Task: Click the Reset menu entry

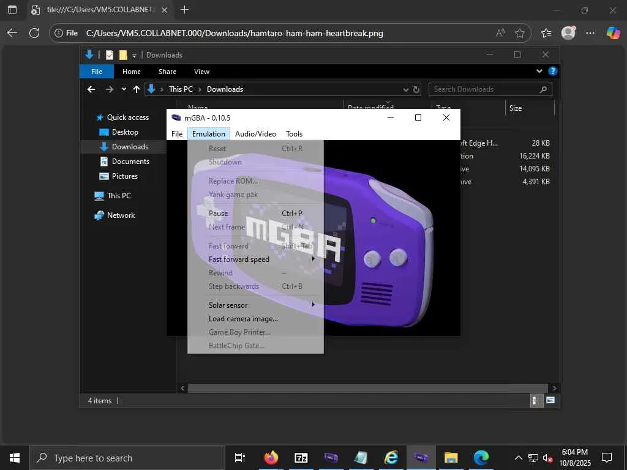Action: pyautogui.click(x=255, y=149)
